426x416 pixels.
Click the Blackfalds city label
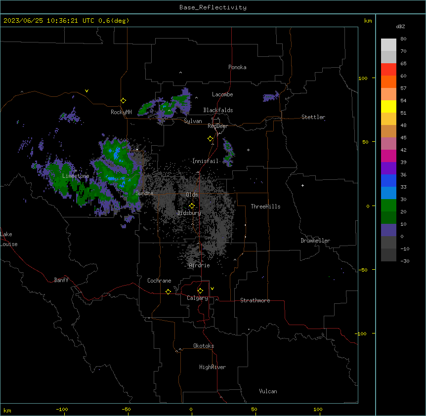tap(218, 110)
